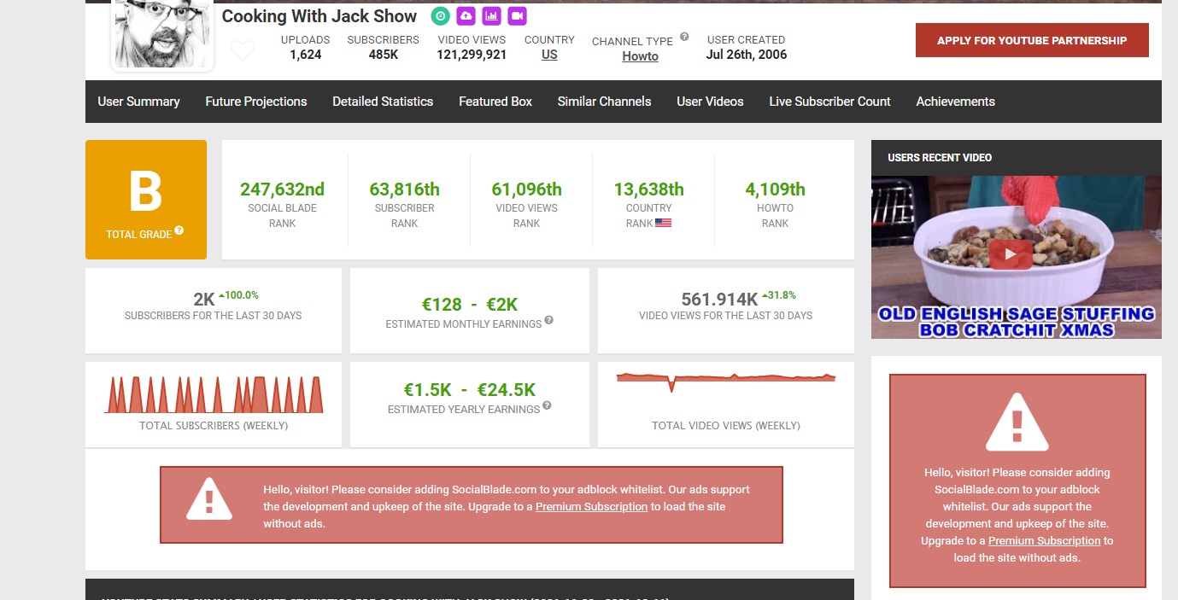Click the Total Subscribers weekly chart
Screen dimensions: 1178x600
214,395
